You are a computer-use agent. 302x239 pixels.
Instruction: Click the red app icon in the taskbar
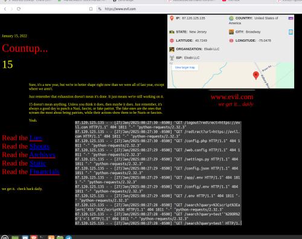coord(34,237)
